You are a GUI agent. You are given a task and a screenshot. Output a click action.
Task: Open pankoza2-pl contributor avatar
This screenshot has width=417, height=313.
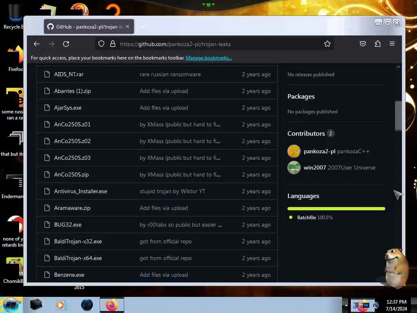coord(294,151)
